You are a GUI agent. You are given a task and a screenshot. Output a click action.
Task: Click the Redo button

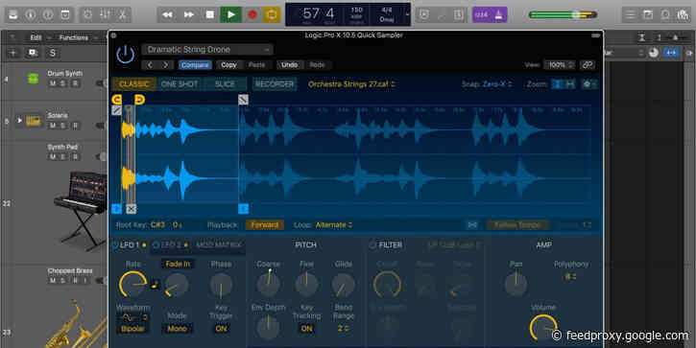[317, 65]
